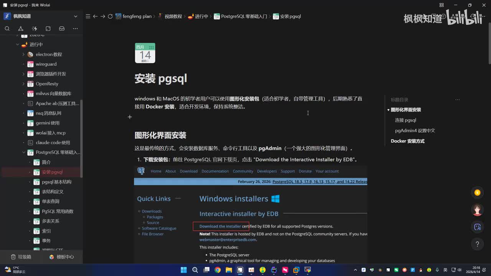This screenshot has width=491, height=276.
Task: Go forward with the right arrow
Action: [102, 16]
